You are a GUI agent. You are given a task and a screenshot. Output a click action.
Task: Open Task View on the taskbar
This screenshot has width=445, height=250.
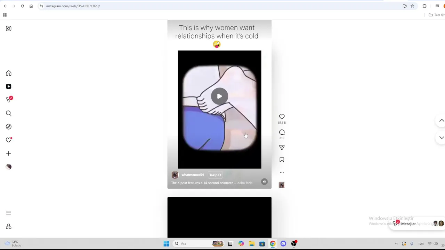[230, 244]
